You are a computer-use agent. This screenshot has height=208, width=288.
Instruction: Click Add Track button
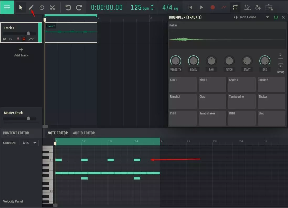pyautogui.click(x=21, y=52)
